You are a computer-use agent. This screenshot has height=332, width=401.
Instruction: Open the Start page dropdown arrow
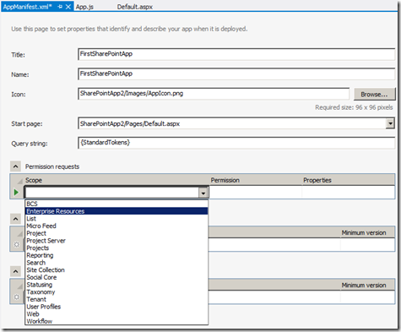point(390,123)
